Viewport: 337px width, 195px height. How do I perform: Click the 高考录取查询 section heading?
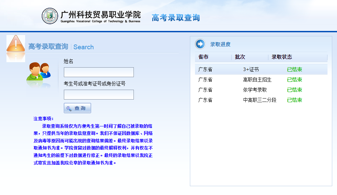pos(48,47)
